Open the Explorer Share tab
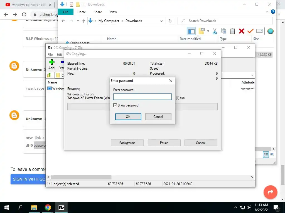285x213 pixels. click(98, 12)
